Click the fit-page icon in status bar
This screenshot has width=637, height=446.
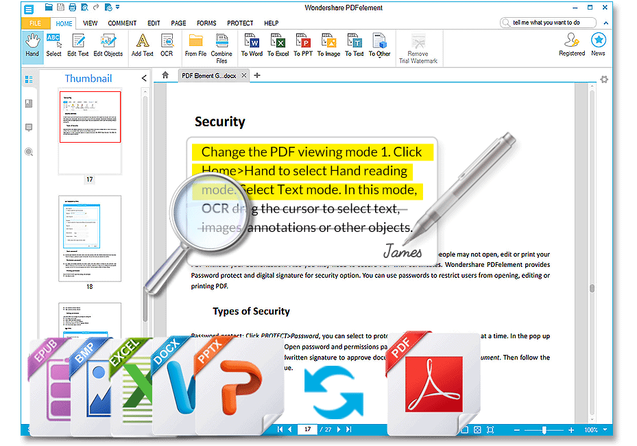477,430
